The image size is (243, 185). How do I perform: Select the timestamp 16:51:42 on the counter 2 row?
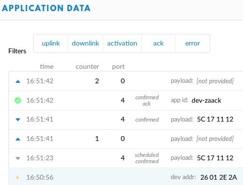point(40,81)
